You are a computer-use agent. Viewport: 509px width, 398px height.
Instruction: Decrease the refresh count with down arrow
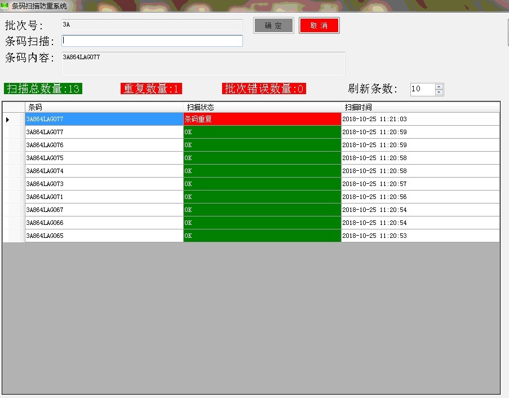click(x=439, y=92)
